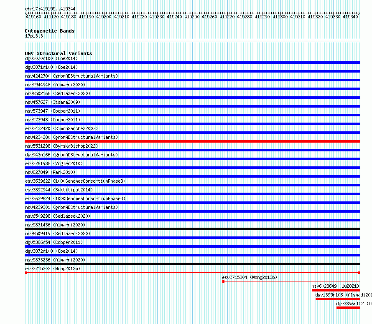
Task: Click the red bar under dgv1395n106
Action: tap(338, 299)
